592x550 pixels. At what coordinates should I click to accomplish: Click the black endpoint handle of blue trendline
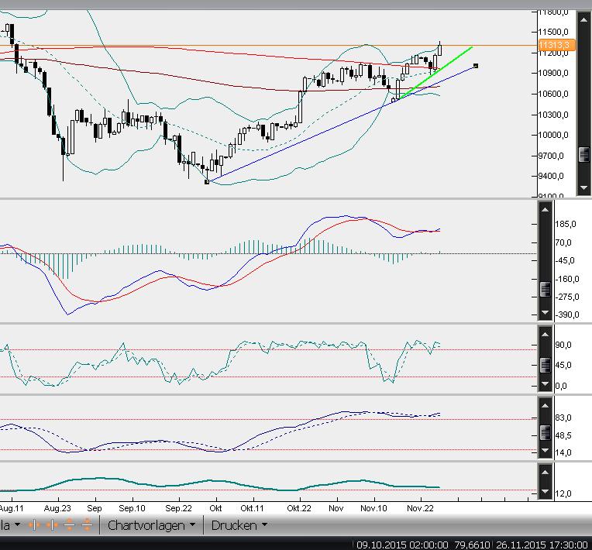point(475,66)
